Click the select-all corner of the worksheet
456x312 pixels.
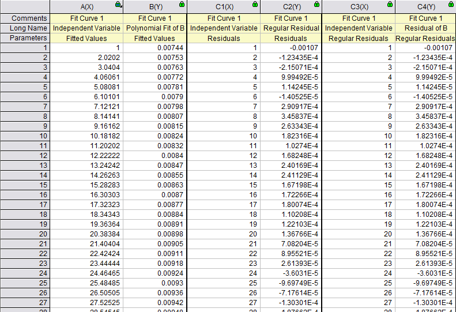[25, 7]
